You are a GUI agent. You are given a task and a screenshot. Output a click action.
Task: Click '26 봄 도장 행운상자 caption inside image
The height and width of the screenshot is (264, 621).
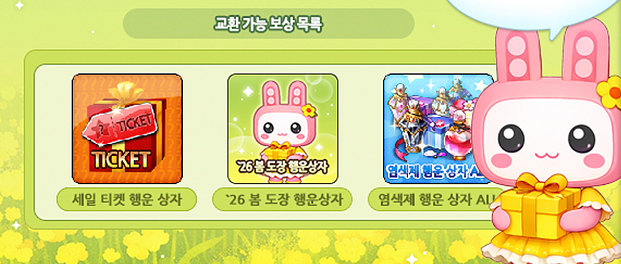tap(283, 167)
